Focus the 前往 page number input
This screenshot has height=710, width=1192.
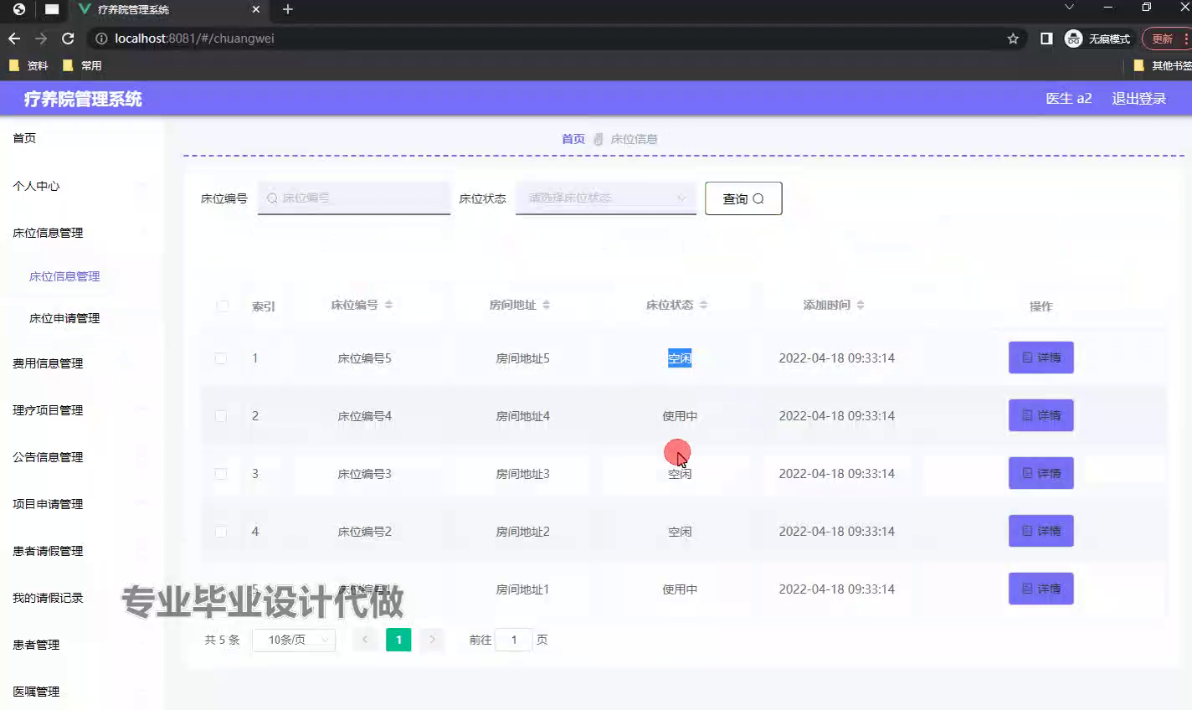(x=514, y=640)
